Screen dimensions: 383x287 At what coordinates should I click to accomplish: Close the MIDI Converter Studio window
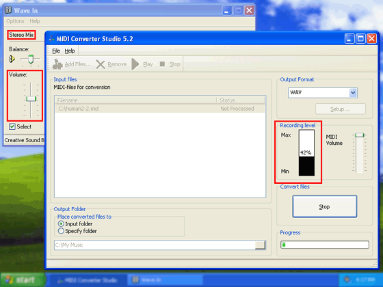[x=372, y=38]
